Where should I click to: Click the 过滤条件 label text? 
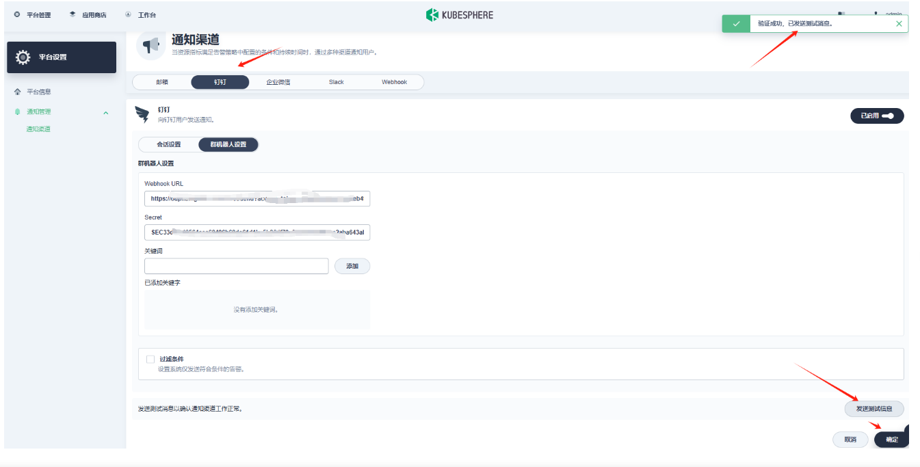pyautogui.click(x=172, y=359)
